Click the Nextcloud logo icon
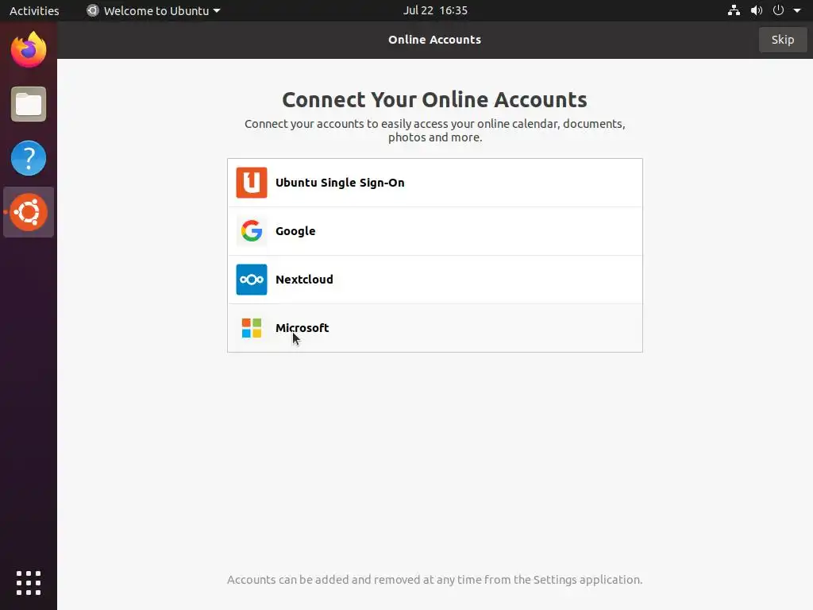 click(x=252, y=280)
